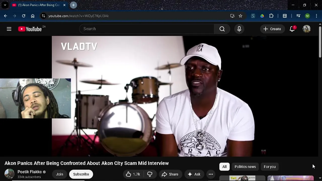Image resolution: width=322 pixels, height=181 pixels.
Task: Install app icon in address bar
Action: 232,16
